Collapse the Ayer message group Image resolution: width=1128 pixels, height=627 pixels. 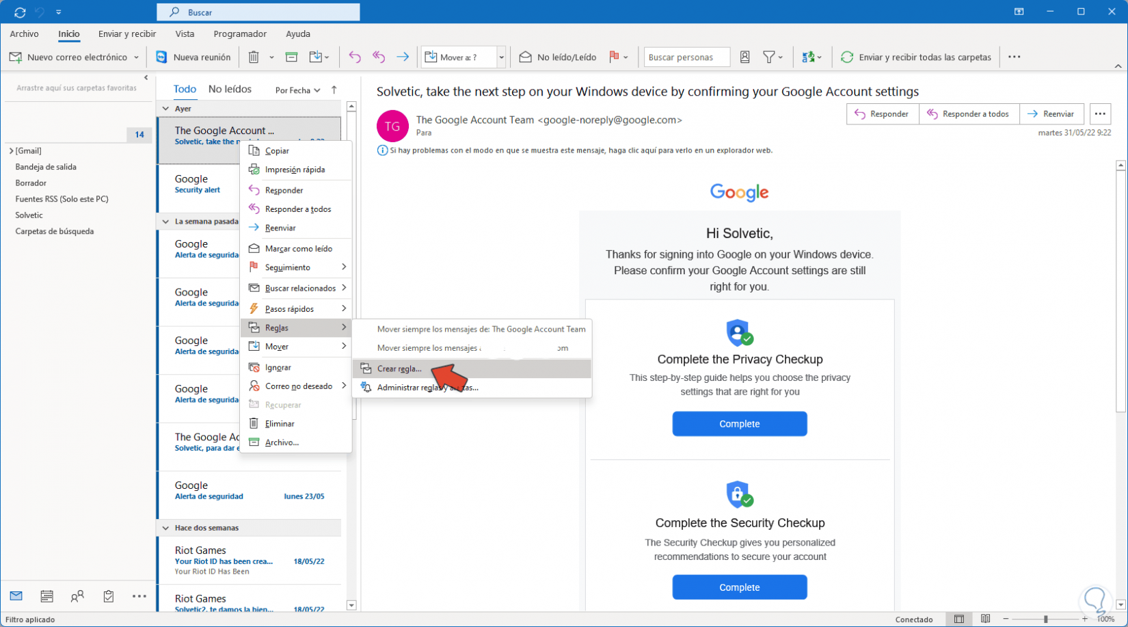coord(165,109)
